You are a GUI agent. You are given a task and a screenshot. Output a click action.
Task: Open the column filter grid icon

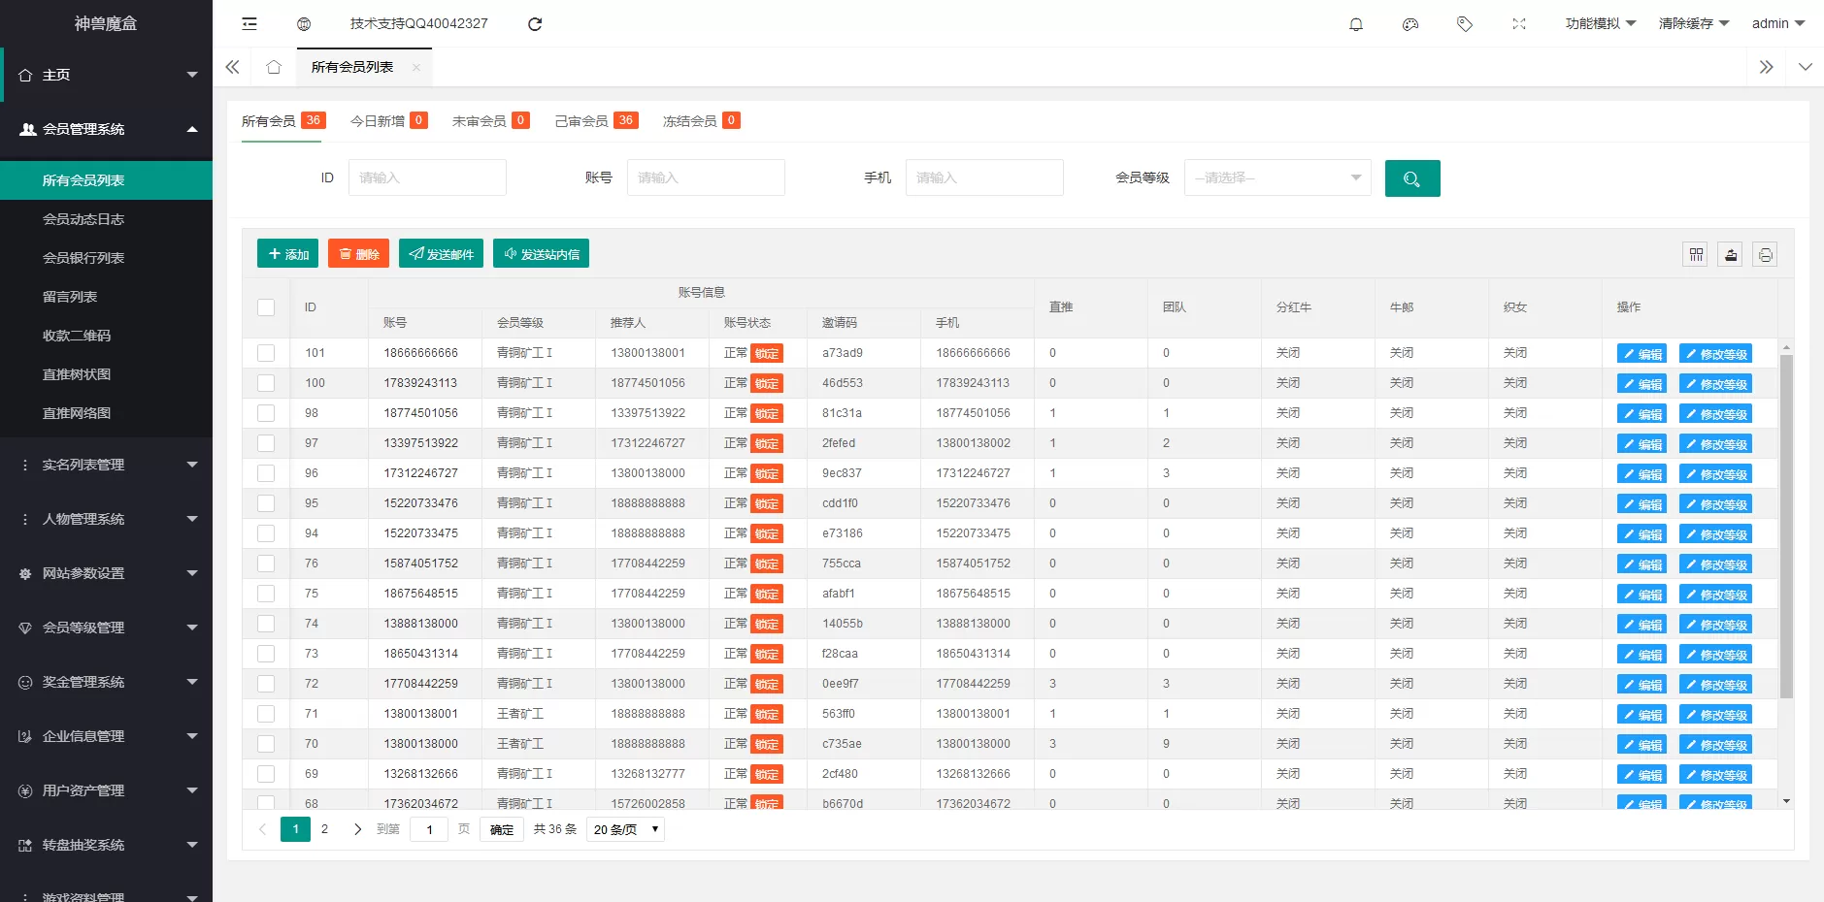pyautogui.click(x=1696, y=254)
